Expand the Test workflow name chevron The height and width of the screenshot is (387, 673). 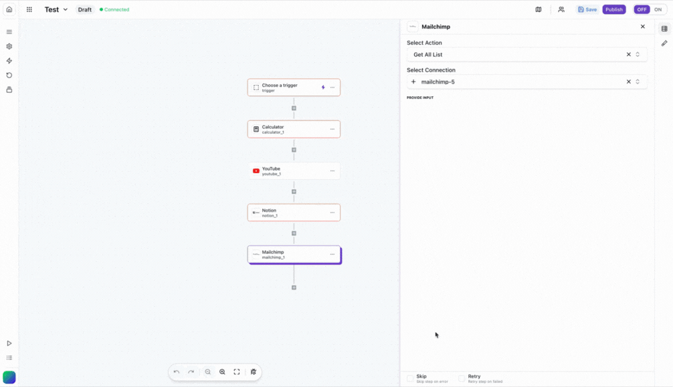click(x=65, y=9)
